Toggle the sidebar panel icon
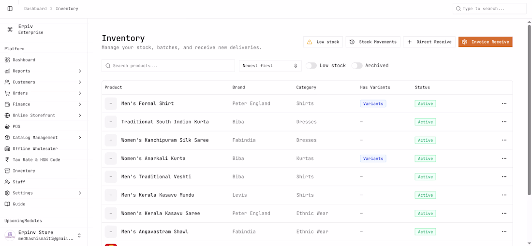Screen dimensions: 532x246 [10, 9]
